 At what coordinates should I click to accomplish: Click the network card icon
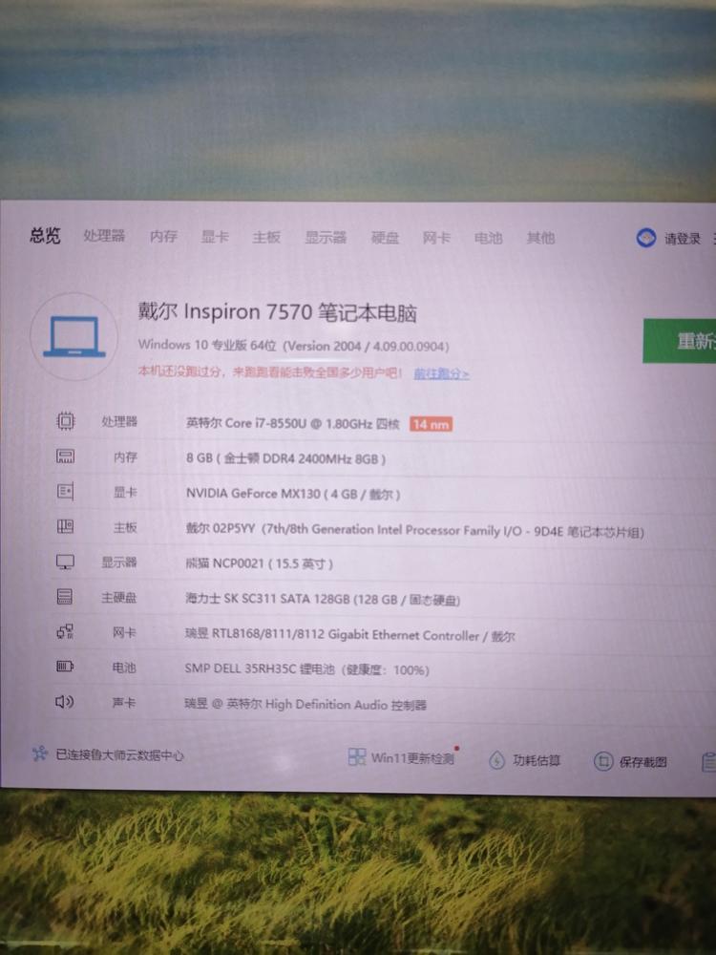tap(65, 632)
